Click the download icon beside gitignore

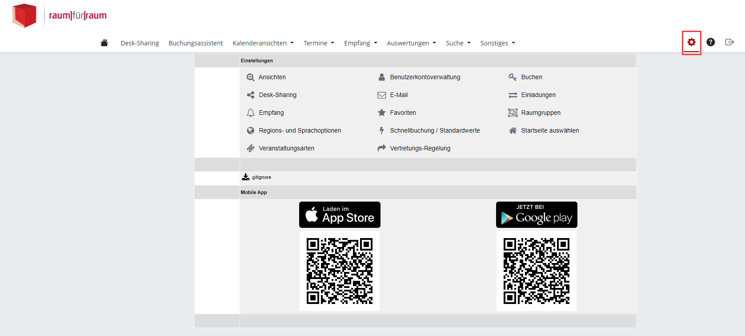246,177
